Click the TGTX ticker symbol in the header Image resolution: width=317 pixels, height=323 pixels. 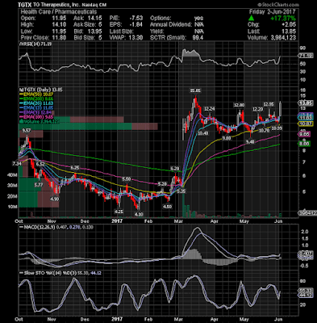pos(25,5)
